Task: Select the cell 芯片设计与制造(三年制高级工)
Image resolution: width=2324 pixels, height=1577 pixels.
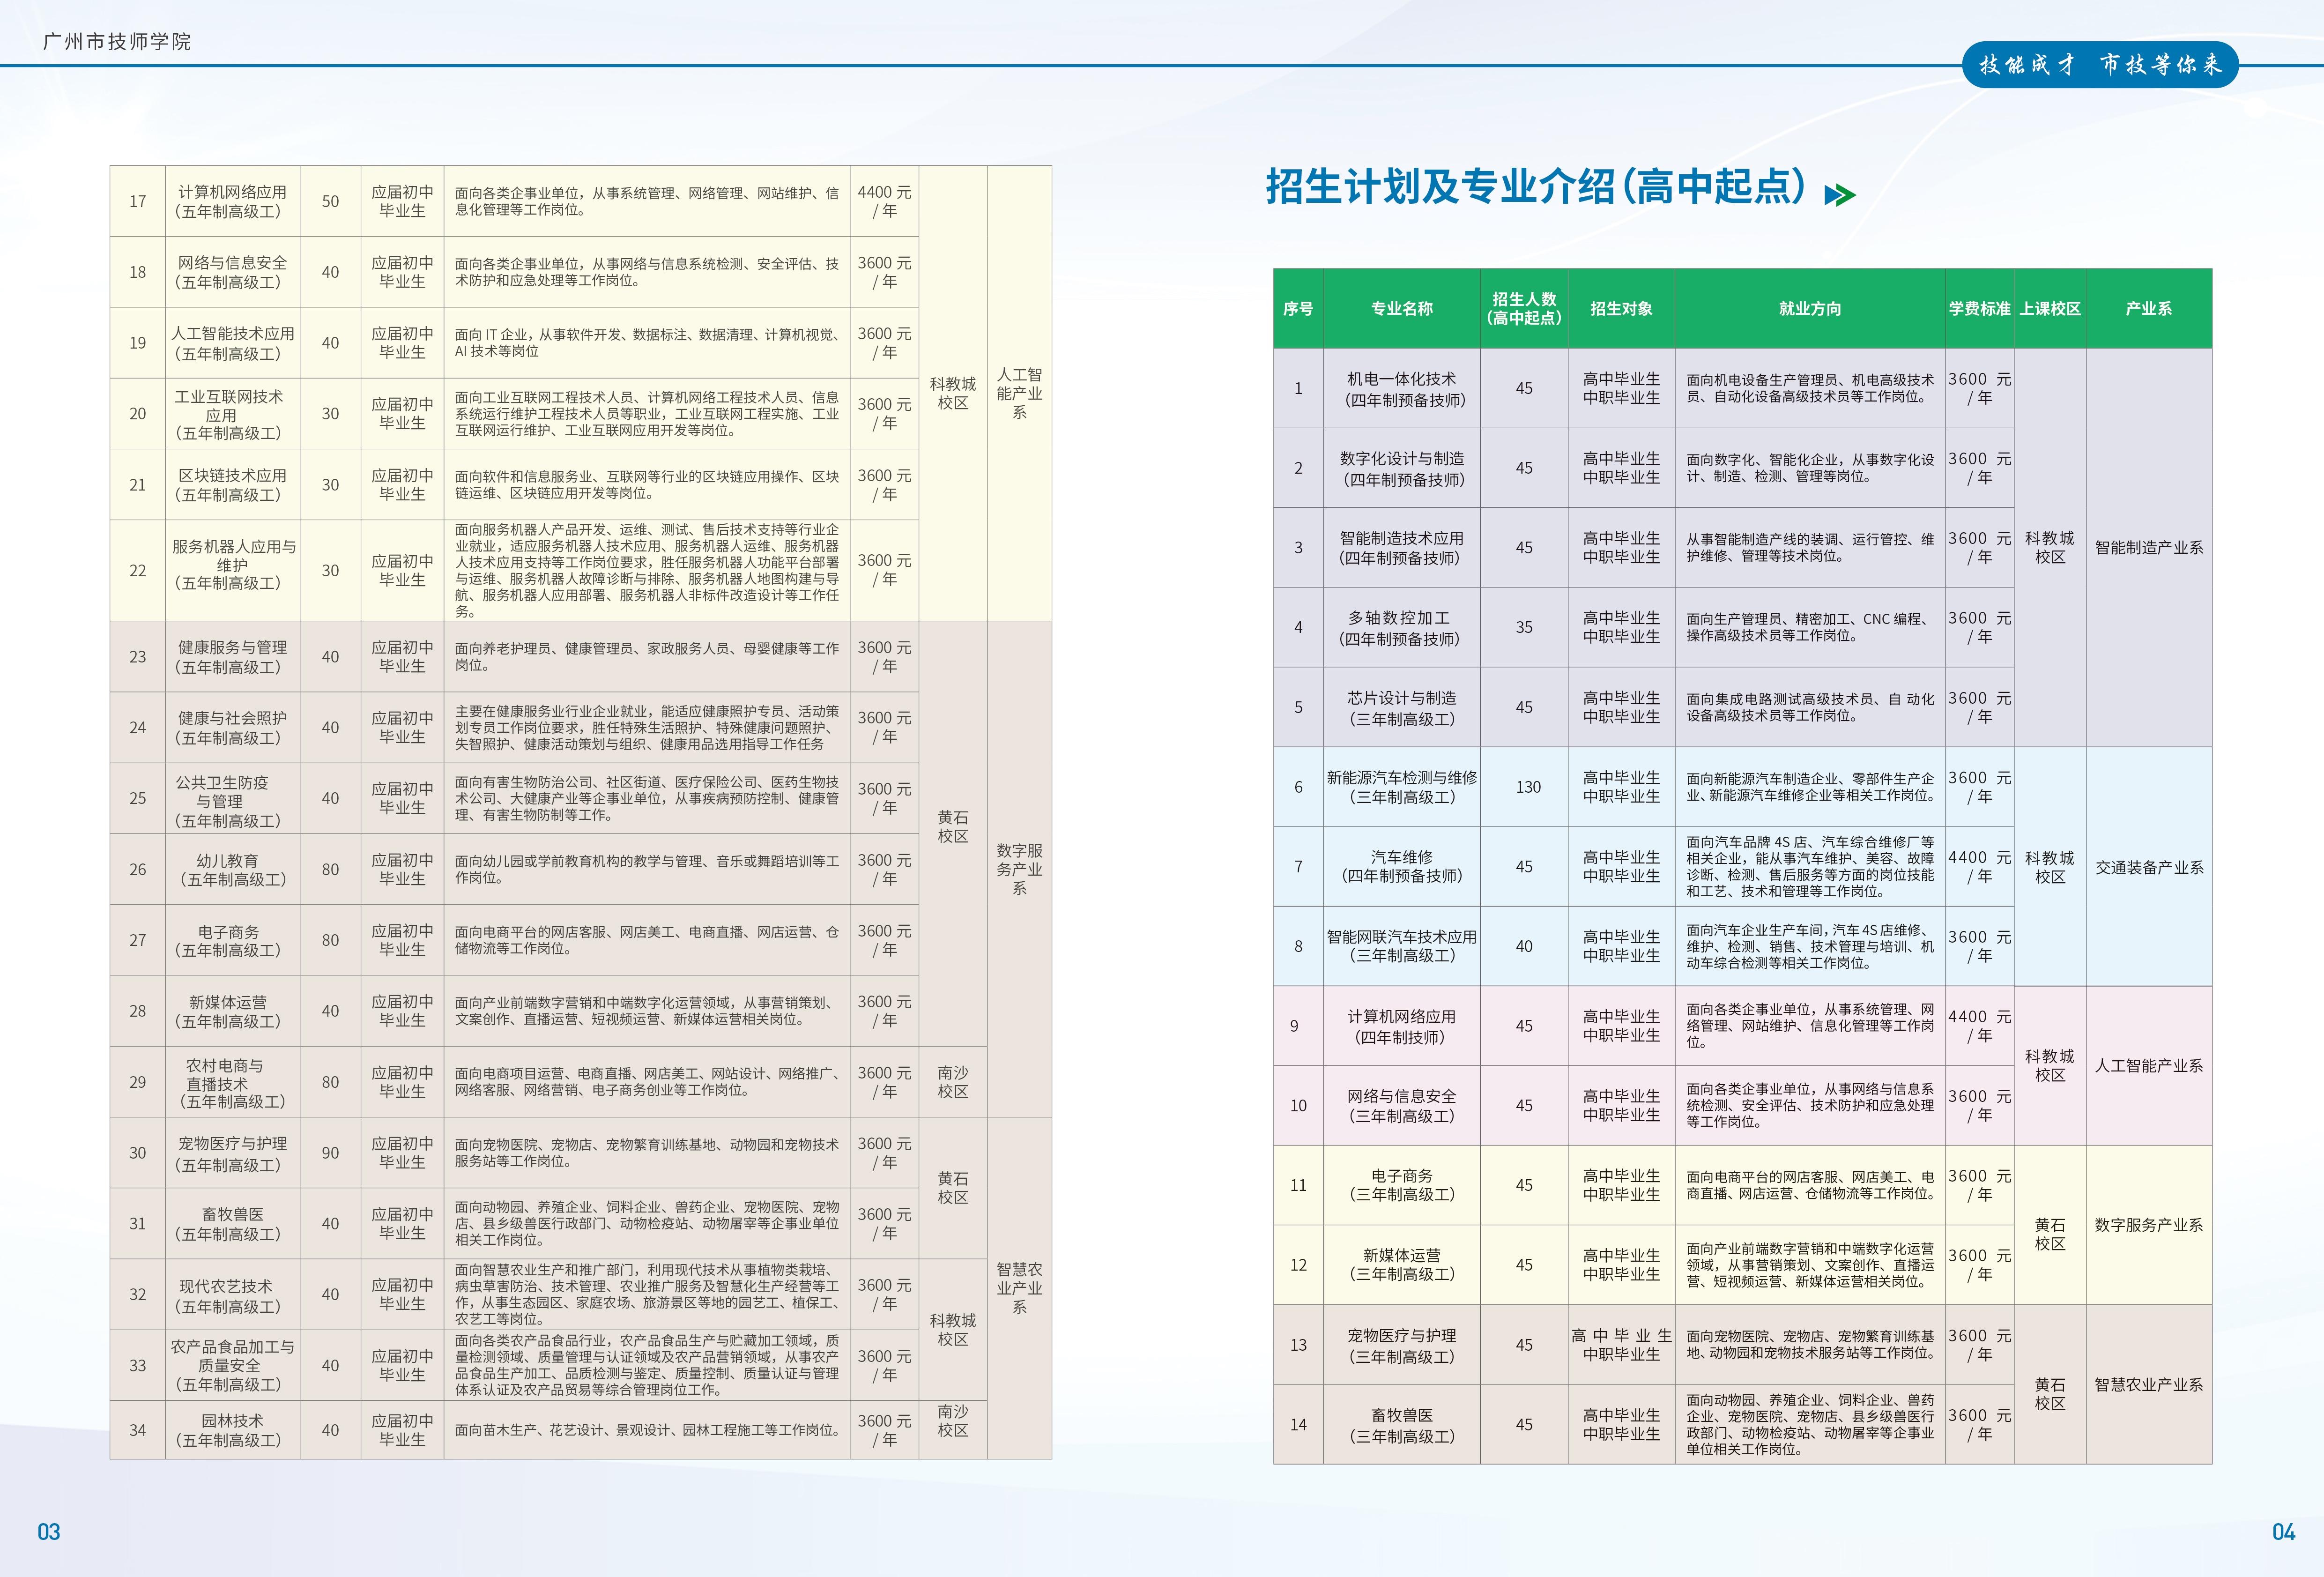Action: point(1401,708)
